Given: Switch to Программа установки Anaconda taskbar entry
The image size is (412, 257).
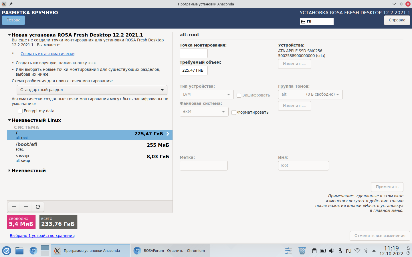Looking at the screenshot, I should pyautogui.click(x=90, y=251).
